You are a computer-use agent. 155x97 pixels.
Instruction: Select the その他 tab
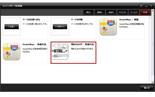click(145, 12)
